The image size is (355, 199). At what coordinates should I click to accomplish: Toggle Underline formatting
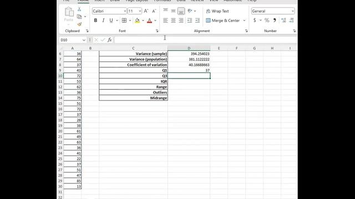tap(111, 20)
